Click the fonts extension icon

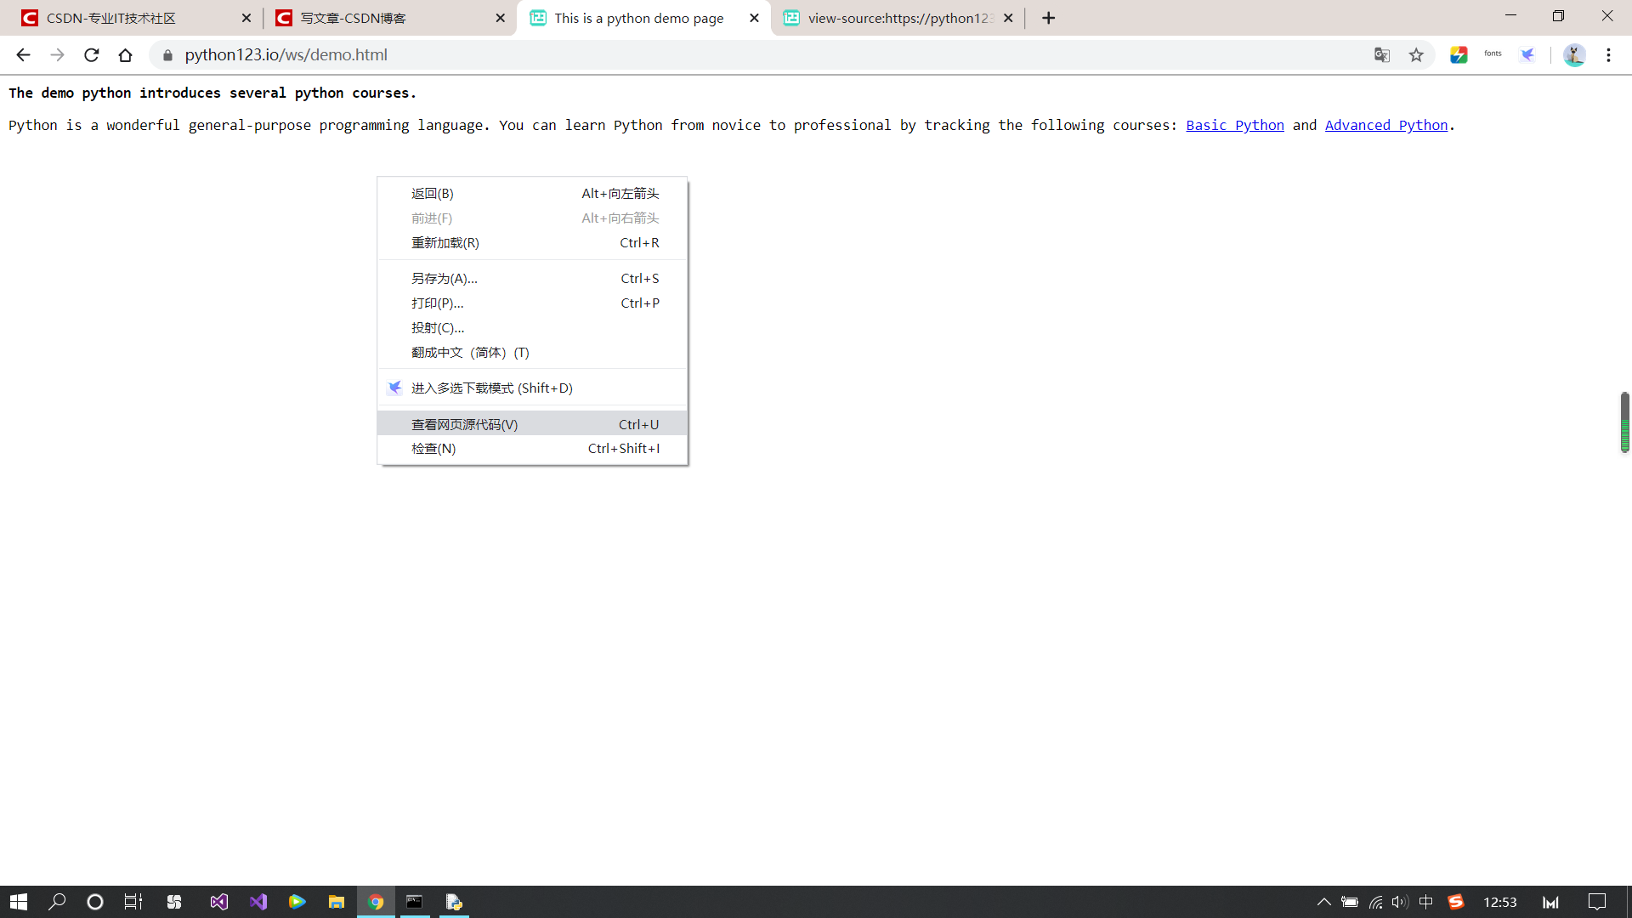[x=1493, y=54]
